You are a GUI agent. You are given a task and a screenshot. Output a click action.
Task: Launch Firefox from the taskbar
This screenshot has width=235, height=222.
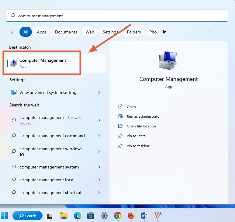coord(131,216)
